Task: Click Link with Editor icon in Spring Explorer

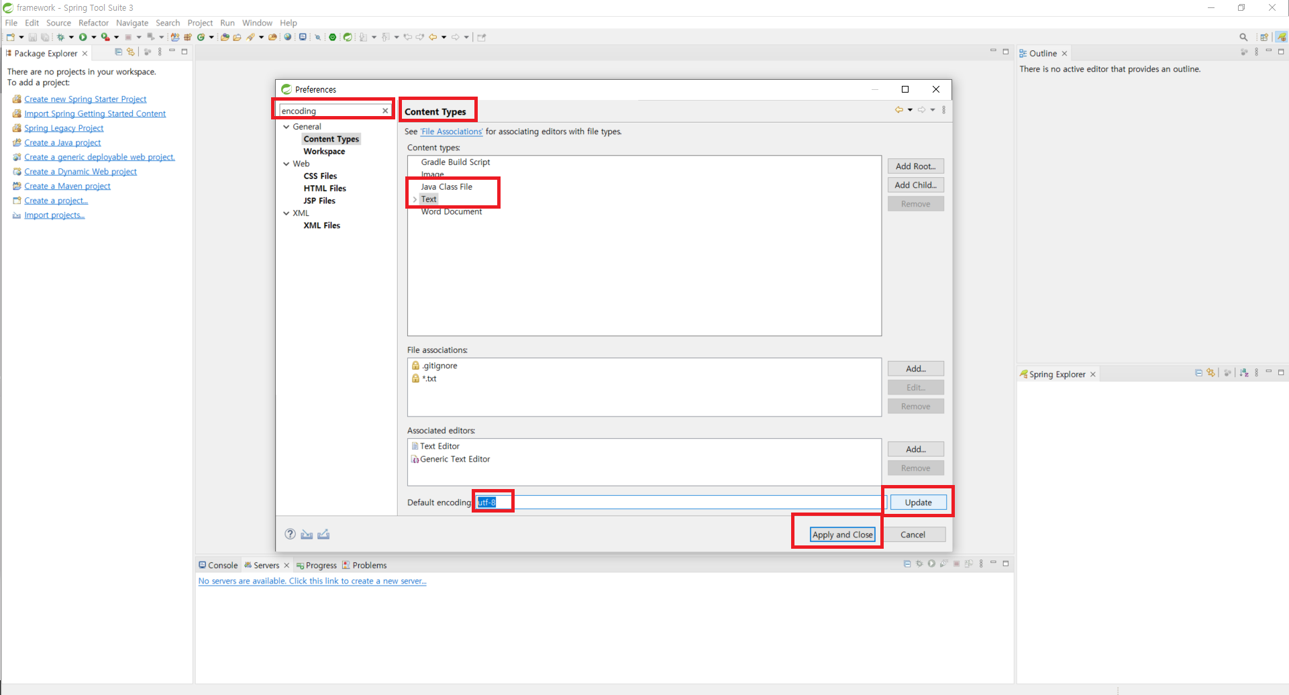Action: click(x=1210, y=373)
